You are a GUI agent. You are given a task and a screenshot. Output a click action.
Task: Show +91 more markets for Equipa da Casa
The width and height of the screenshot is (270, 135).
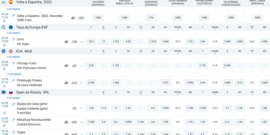[74, 108]
